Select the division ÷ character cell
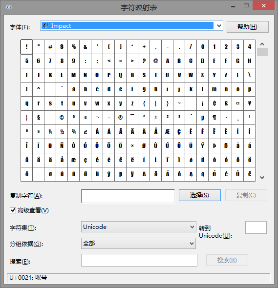The height and width of the screenshot is (288, 278). coord(39,174)
